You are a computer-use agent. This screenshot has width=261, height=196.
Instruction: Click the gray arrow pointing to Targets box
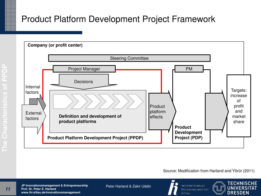(217, 112)
